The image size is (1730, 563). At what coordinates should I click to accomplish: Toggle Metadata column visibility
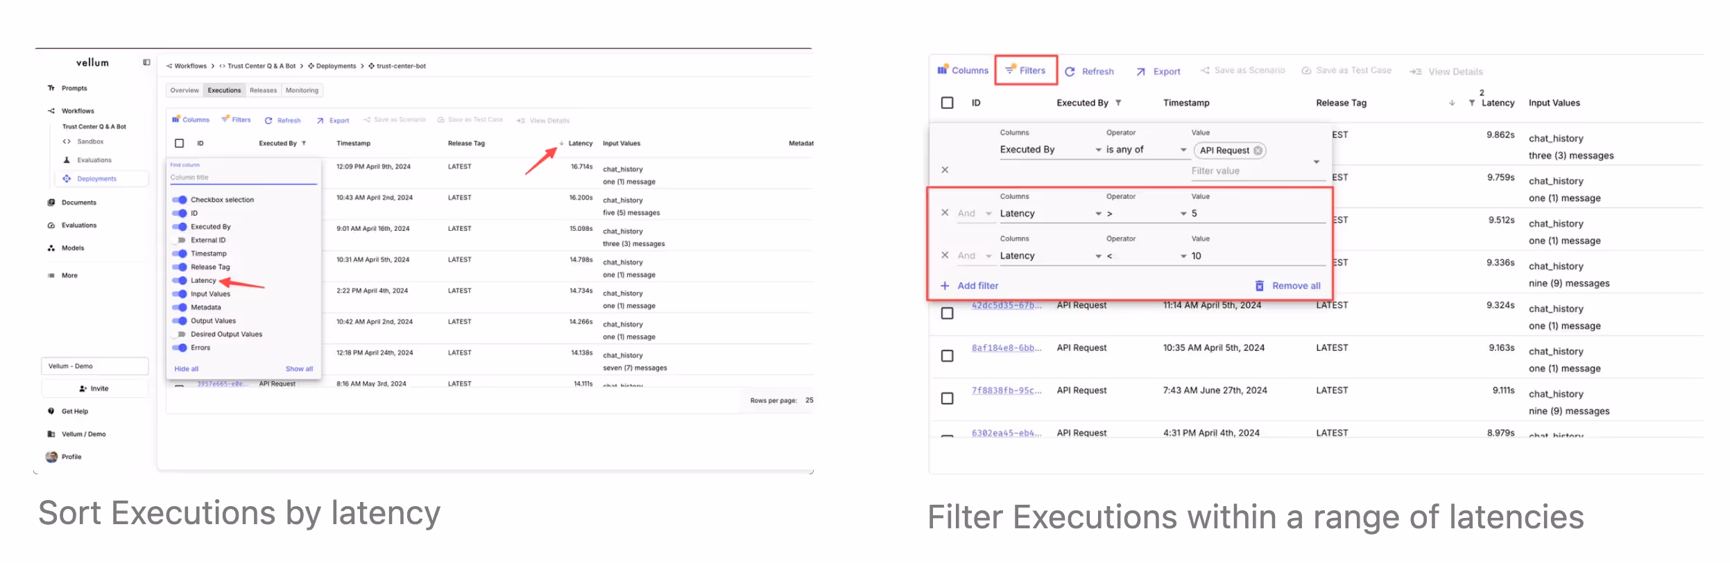[x=180, y=307]
